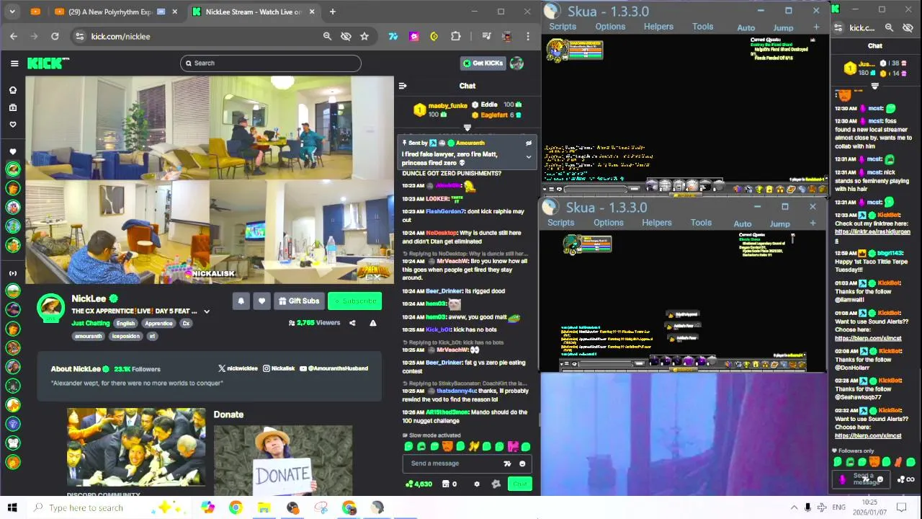Unpin the pinned message from Amouranth
This screenshot has width=922, height=519.
(x=528, y=143)
